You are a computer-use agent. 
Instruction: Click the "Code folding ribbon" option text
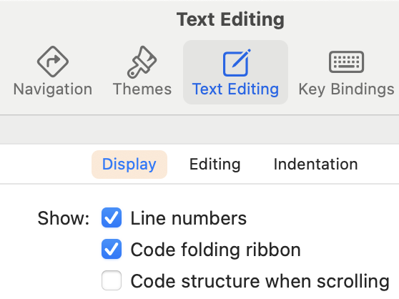point(216,250)
